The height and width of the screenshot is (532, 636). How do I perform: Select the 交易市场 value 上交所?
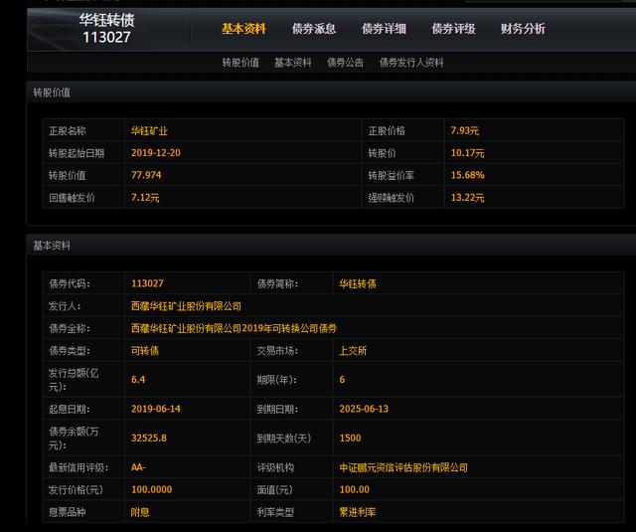353,351
